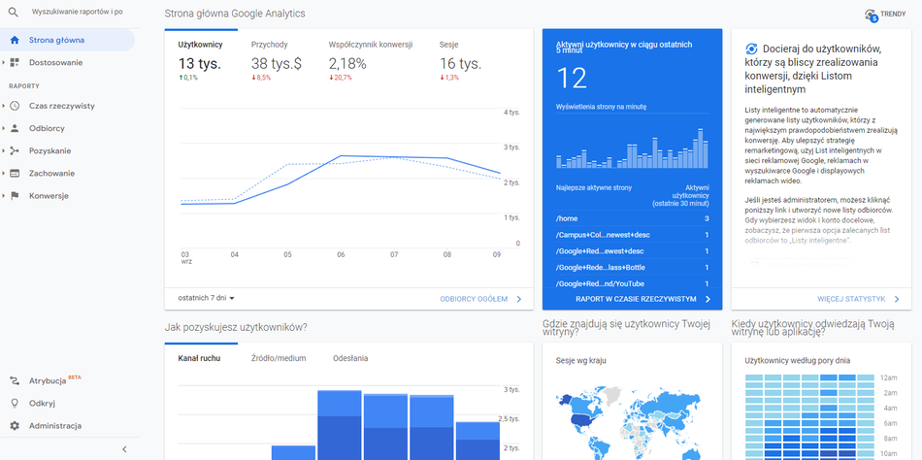Open the Odbiorcy ogółem report link
The height and width of the screenshot is (460, 922).
(479, 299)
